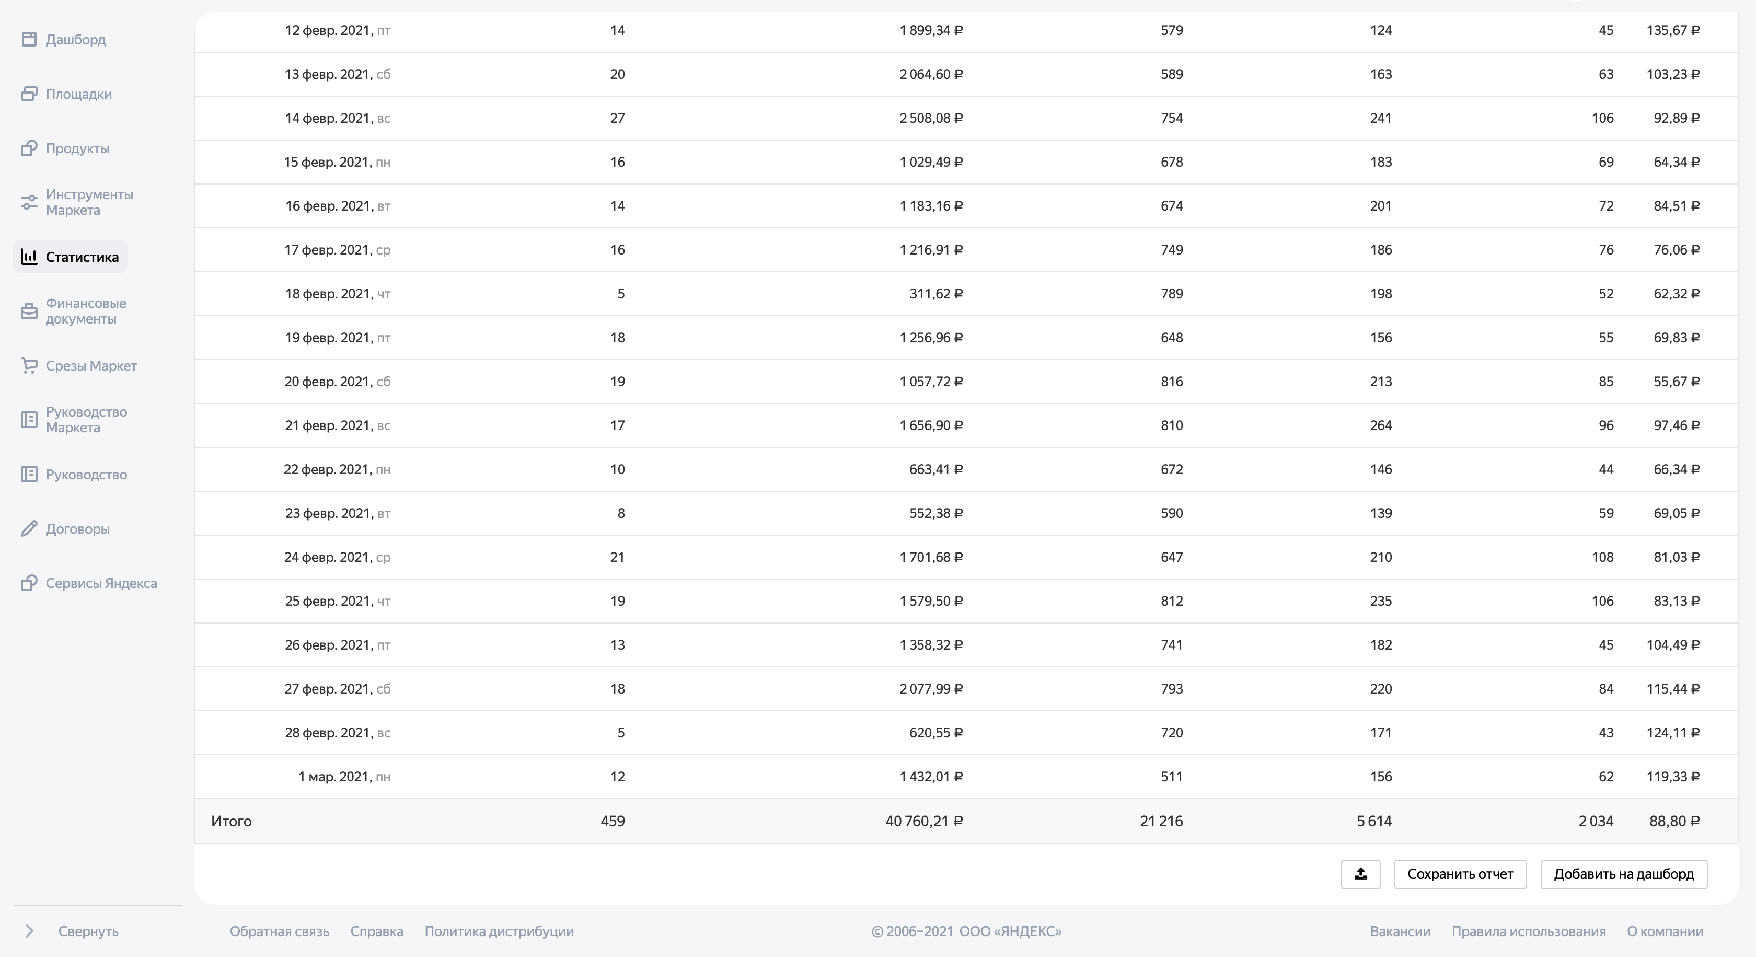Open Инструменты Маркета sliders icon

29,202
